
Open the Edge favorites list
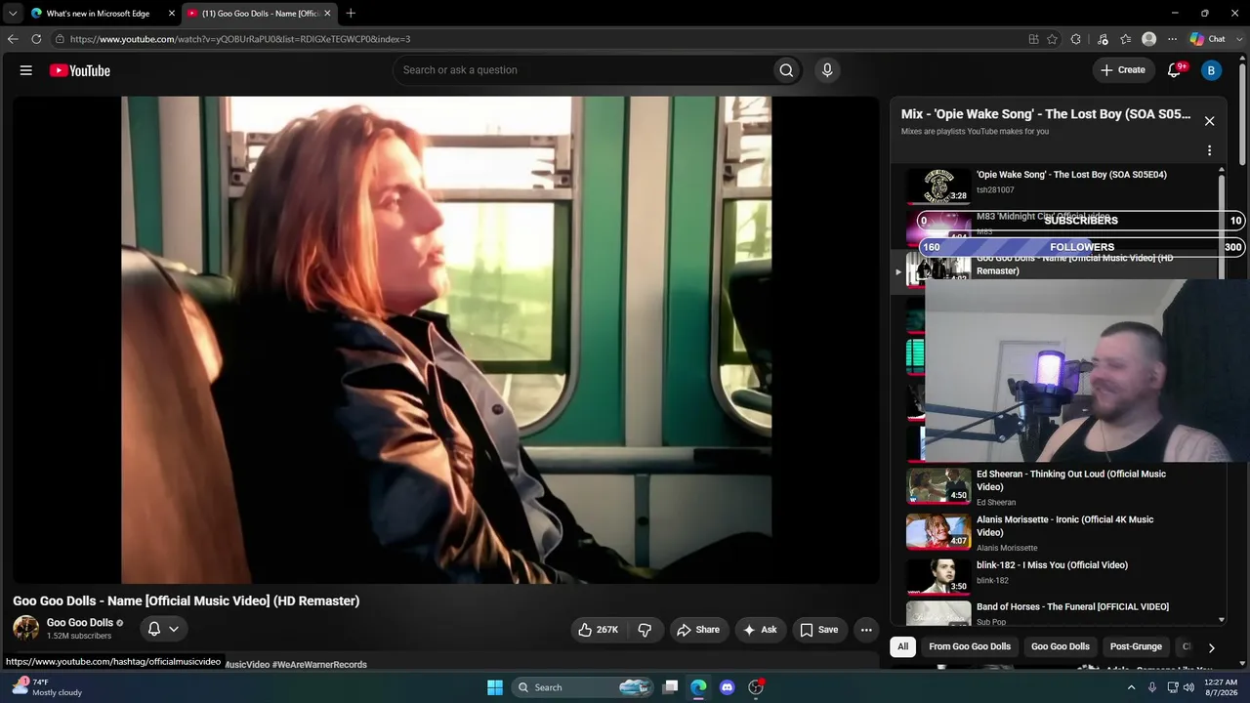tap(1126, 39)
